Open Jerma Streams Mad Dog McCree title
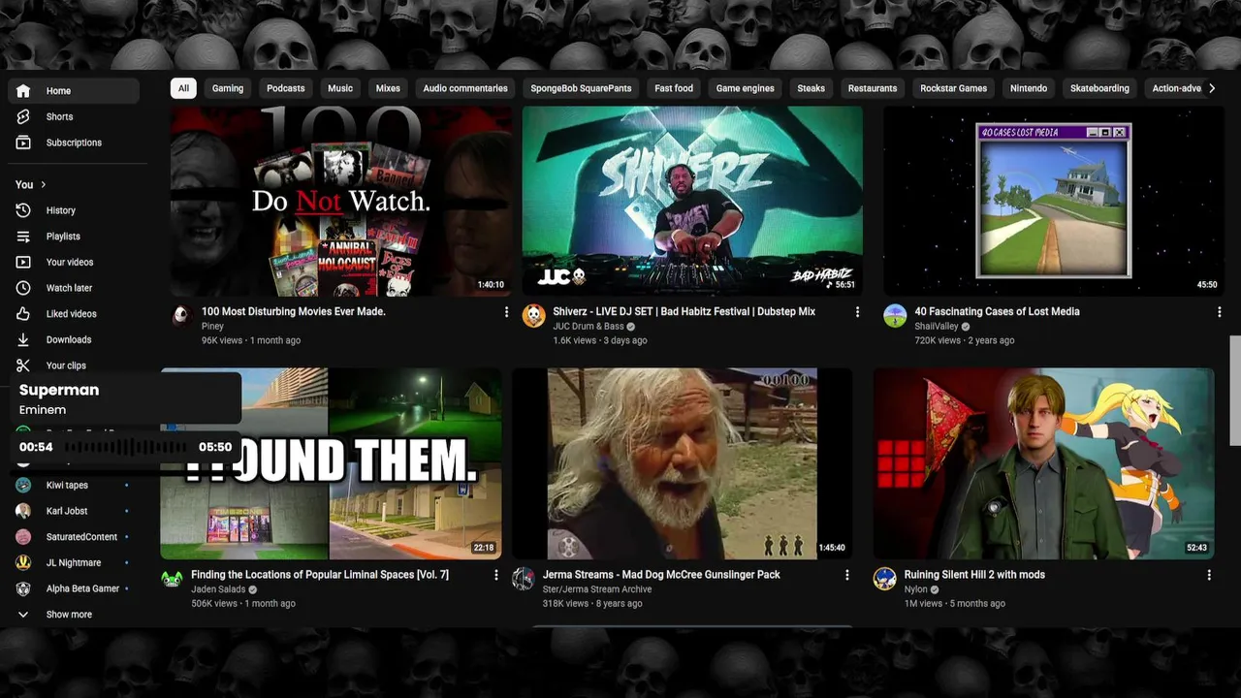Image resolution: width=1241 pixels, height=698 pixels. (x=661, y=575)
